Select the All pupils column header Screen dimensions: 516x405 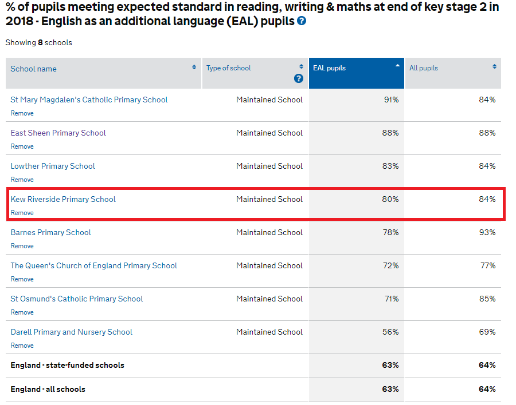pyautogui.click(x=453, y=73)
